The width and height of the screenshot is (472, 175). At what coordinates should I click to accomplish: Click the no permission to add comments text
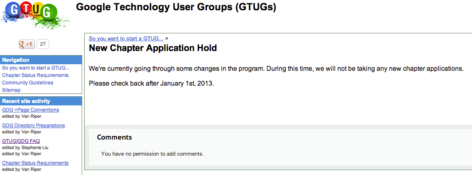152,154
